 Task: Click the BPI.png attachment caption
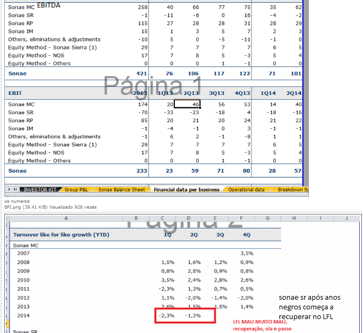click(50, 208)
